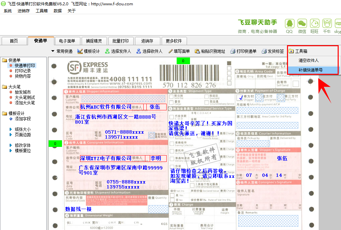
Task: Toggle the 寄方付 Shipper payment checkbox
Action: (x=240, y=98)
